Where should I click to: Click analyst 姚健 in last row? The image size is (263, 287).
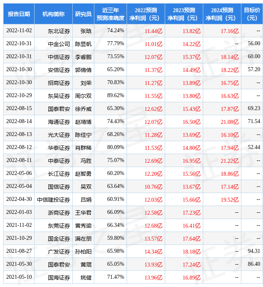pyautogui.click(x=86, y=277)
